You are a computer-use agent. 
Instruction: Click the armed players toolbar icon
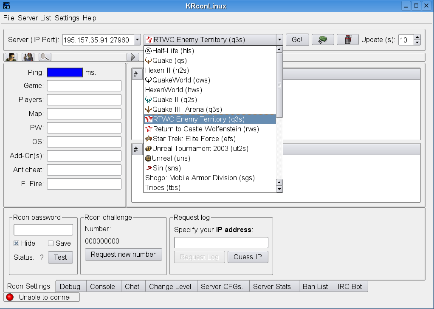pos(28,57)
